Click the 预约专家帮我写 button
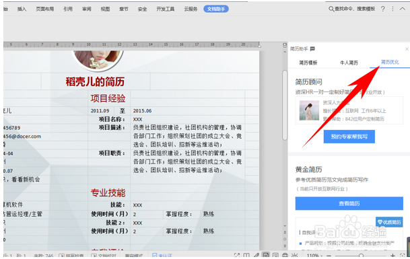Screen dimensions: 410x259 pos(349,137)
